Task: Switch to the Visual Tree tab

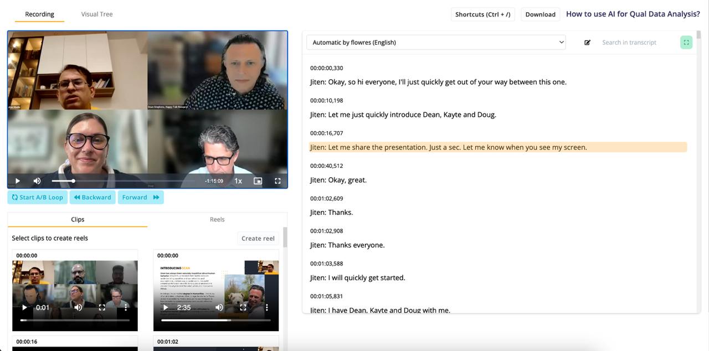Action: tap(97, 14)
